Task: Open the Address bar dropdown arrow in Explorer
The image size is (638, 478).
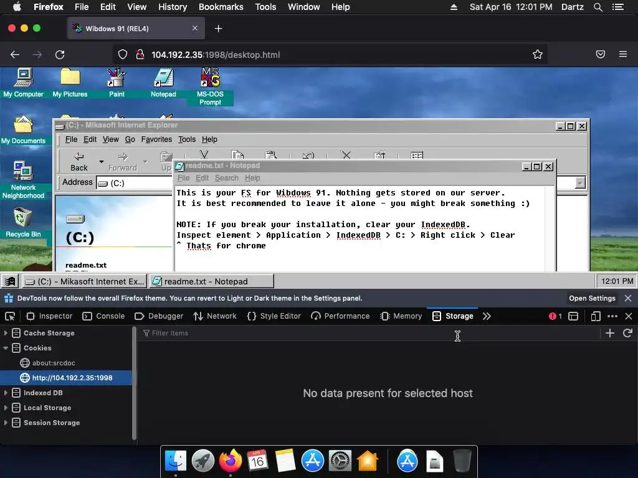Action: 580,183
